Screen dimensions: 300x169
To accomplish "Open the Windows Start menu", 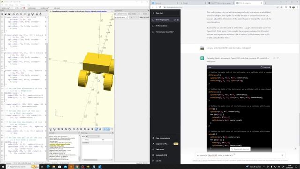I will [3, 167].
